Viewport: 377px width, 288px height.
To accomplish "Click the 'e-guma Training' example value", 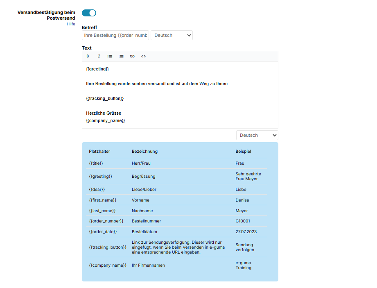I will (x=243, y=265).
